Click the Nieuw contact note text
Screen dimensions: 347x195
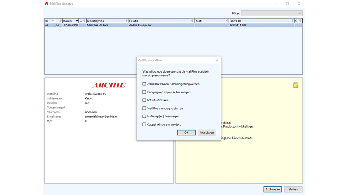click(242, 138)
